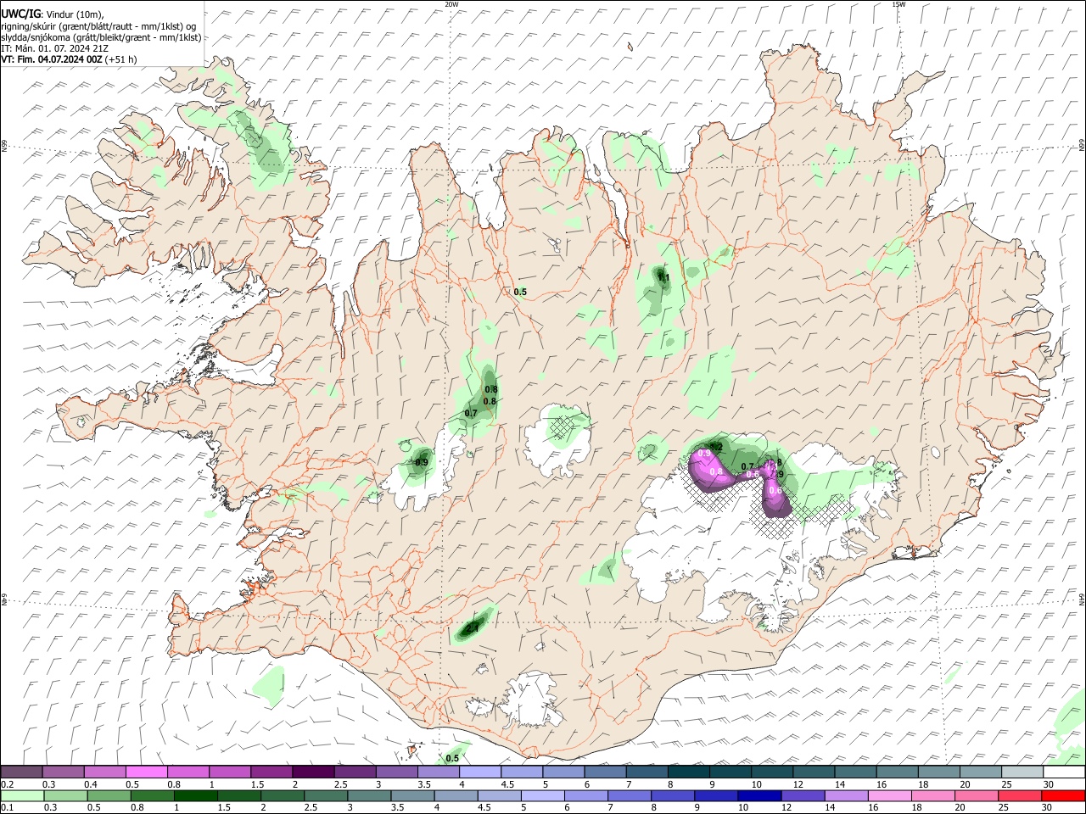1086x814 pixels.
Task: Click the 20W longitude label
Action: pyautogui.click(x=451, y=4)
